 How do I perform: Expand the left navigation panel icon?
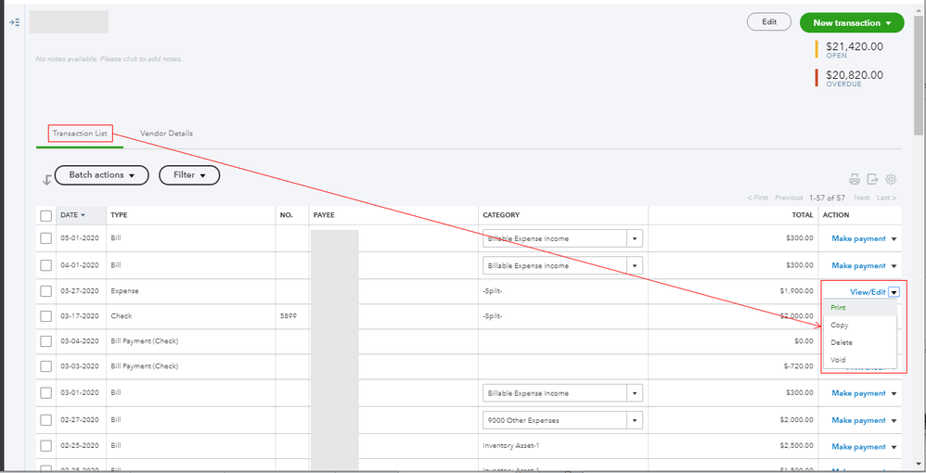14,22
